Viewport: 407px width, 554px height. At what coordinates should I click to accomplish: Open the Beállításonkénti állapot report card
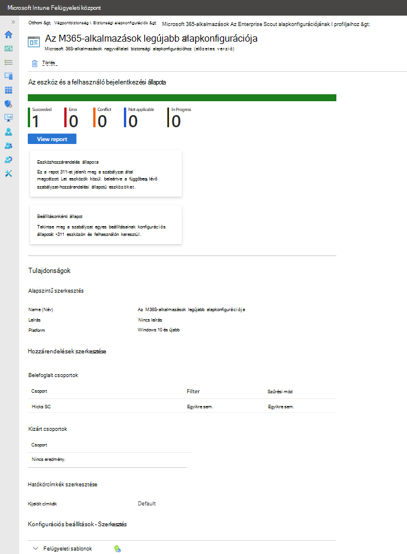[x=106, y=225]
